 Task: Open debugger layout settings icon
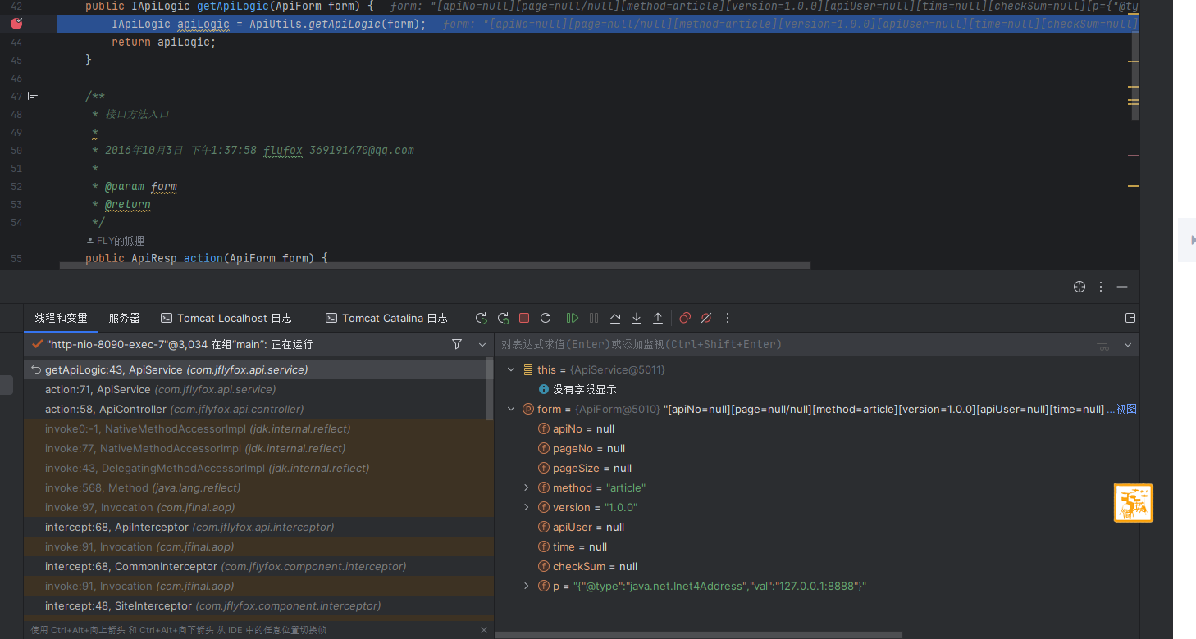tap(1130, 318)
